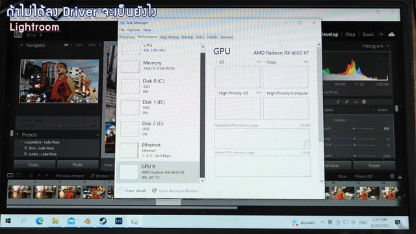Select Memory in performance list

(159, 66)
